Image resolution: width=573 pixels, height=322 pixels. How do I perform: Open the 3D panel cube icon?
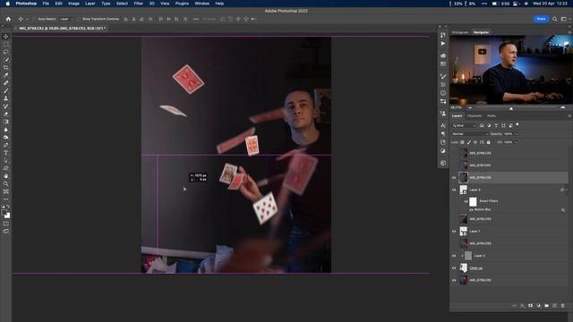pyautogui.click(x=443, y=163)
